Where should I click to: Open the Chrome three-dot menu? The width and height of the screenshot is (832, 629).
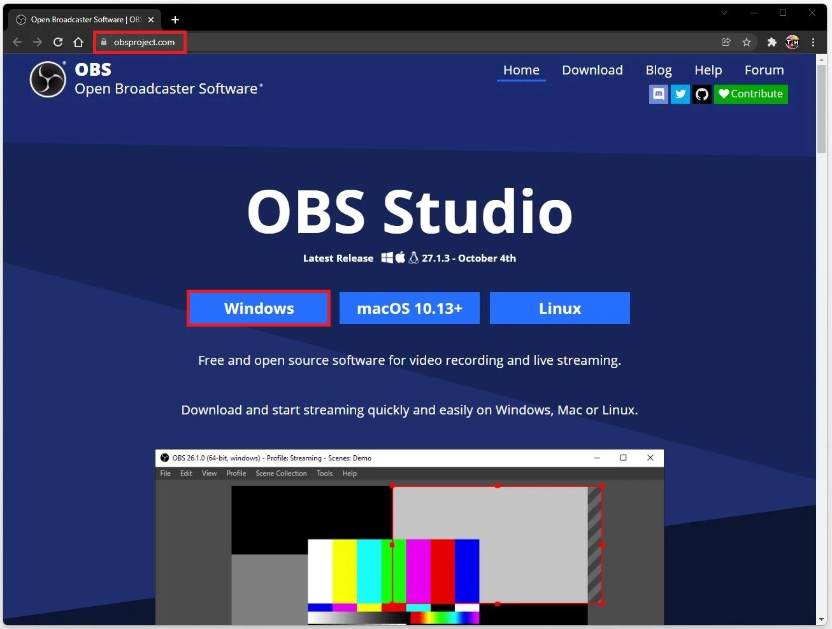pos(813,42)
